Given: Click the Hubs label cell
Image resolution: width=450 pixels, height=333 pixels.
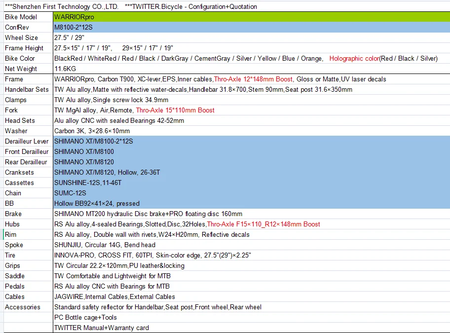Looking at the screenshot, I should [27, 224].
